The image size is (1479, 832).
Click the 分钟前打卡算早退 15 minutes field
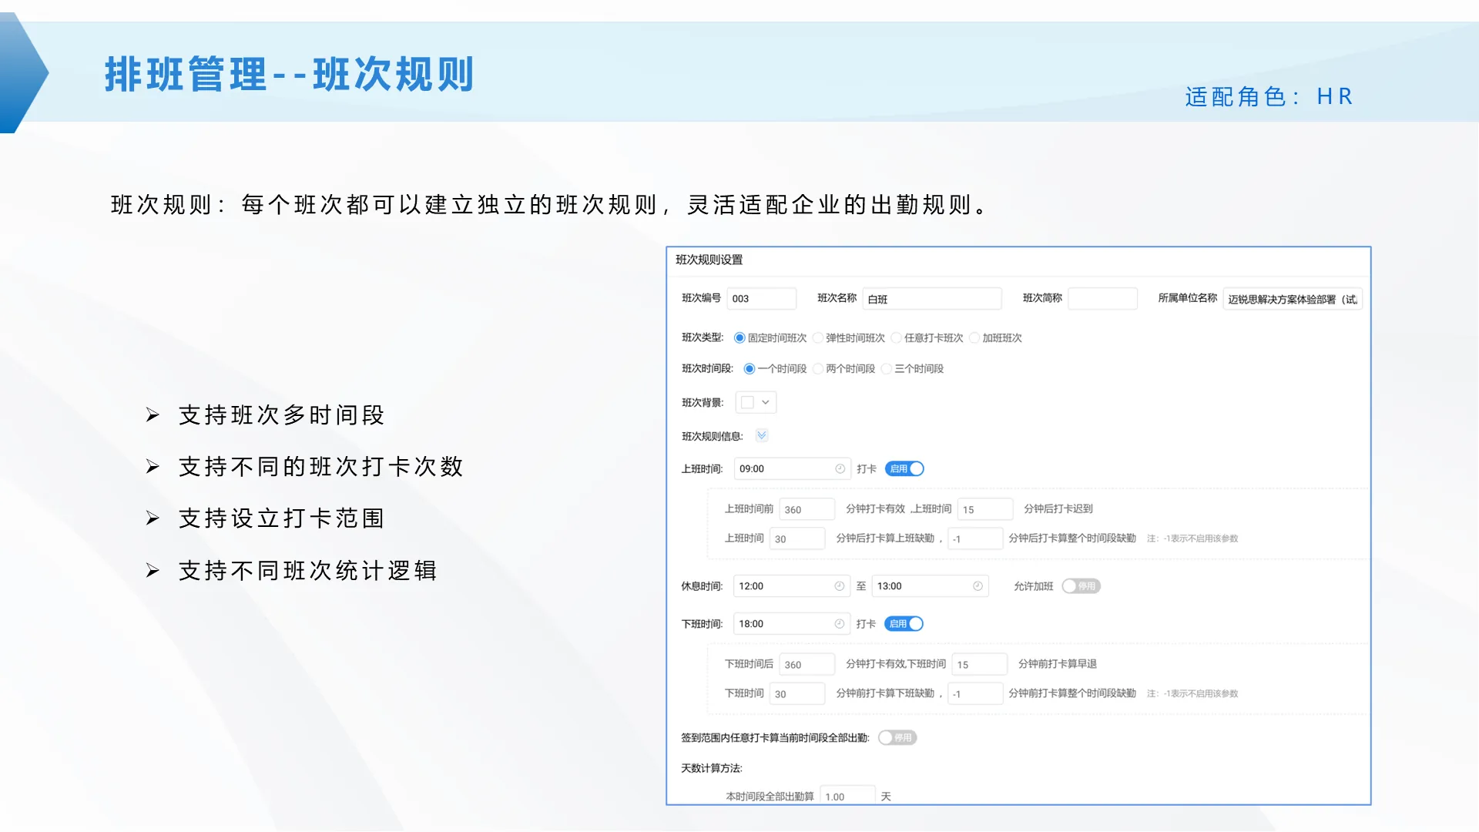point(980,664)
